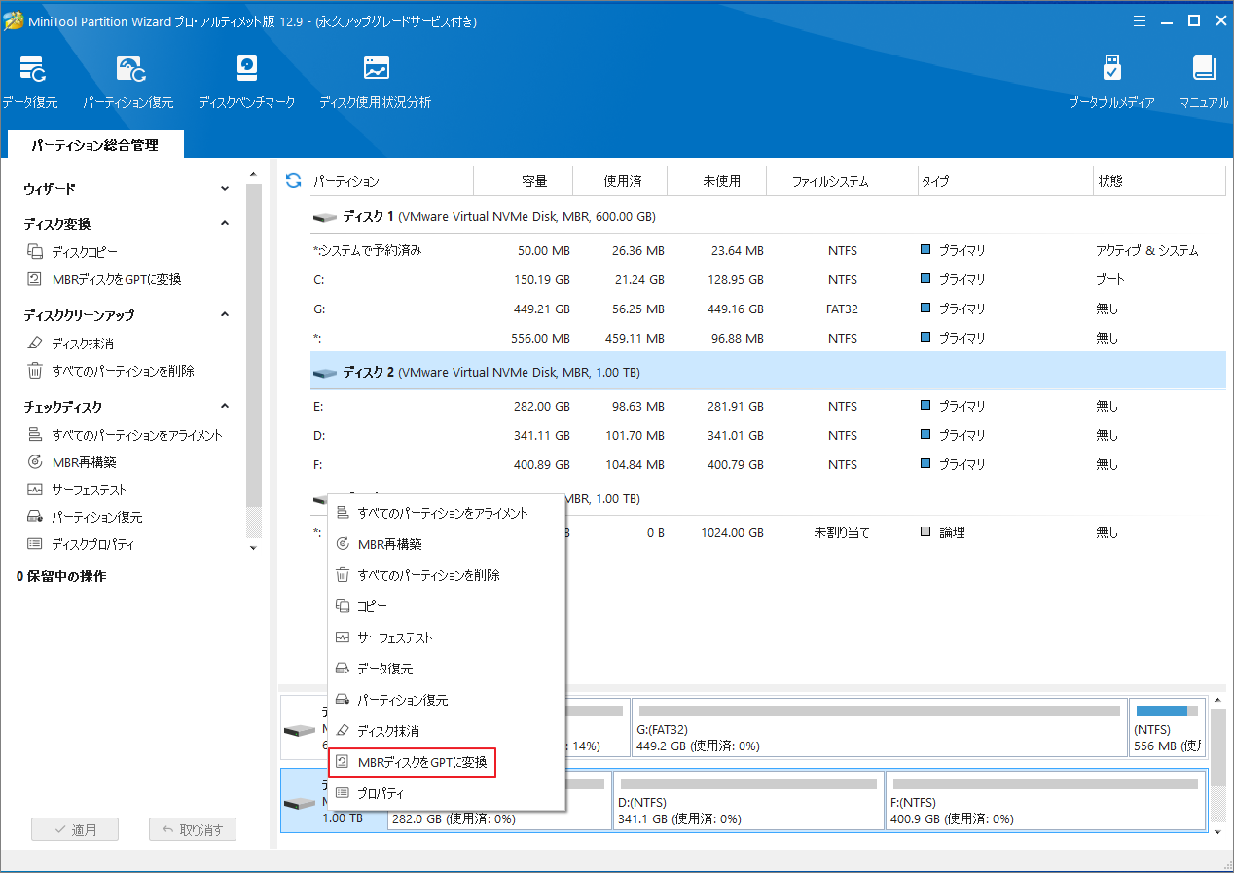1234x873 pixels.
Task: Select ディスク 1 header row in list
Action: pyautogui.click(x=768, y=216)
